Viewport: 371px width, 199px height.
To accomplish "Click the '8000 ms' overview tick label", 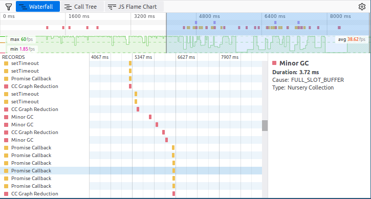I will point(340,16).
